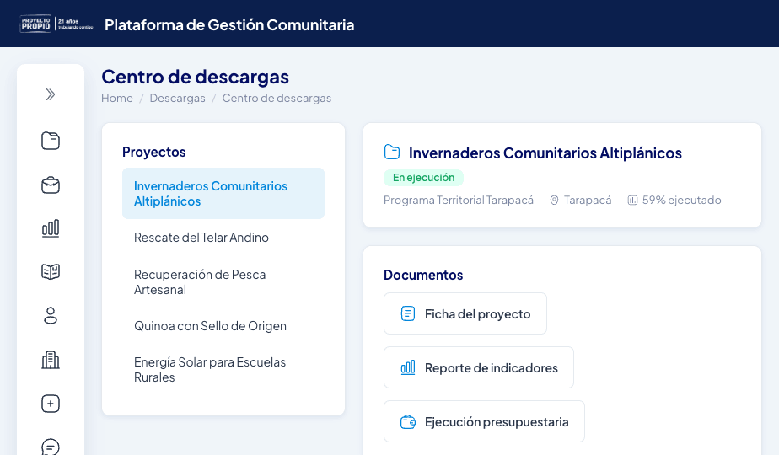Open the chat bubble icon in sidebar
The height and width of the screenshot is (455, 779).
pyautogui.click(x=51, y=447)
